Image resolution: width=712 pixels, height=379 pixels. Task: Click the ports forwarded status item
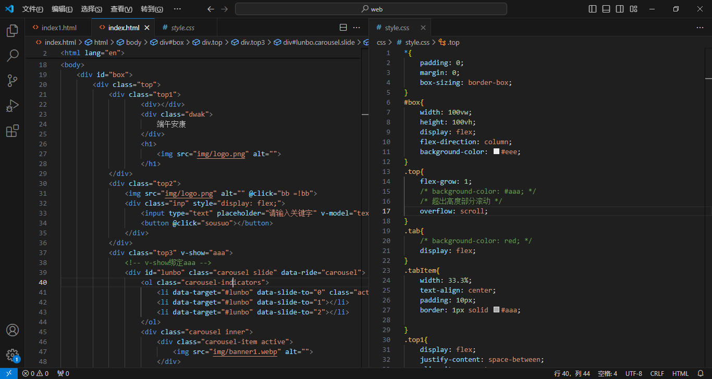[x=63, y=373]
